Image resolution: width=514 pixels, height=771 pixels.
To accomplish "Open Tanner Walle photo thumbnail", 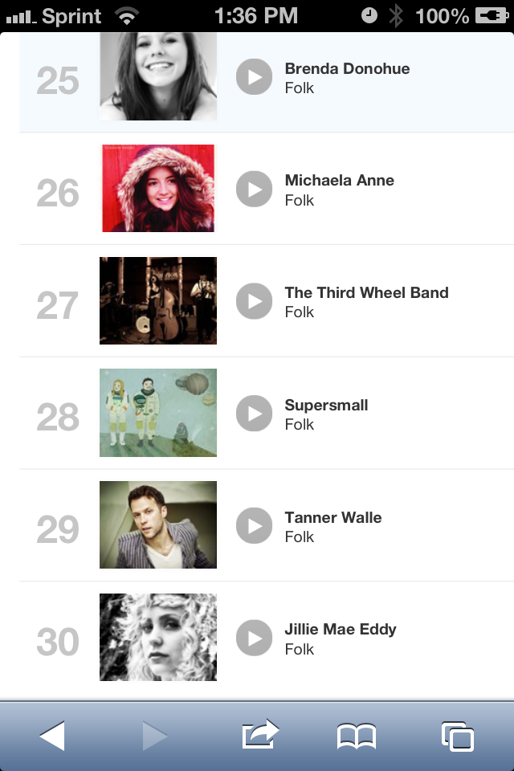I will (x=158, y=525).
